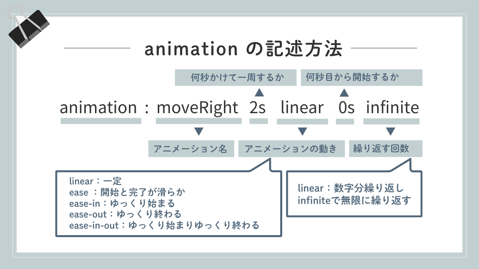
Task: Click the heading animation の記述方法
Action: (243, 49)
